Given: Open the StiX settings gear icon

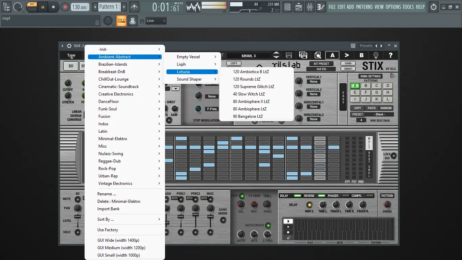Looking at the screenshot, I should pyautogui.click(x=376, y=55).
